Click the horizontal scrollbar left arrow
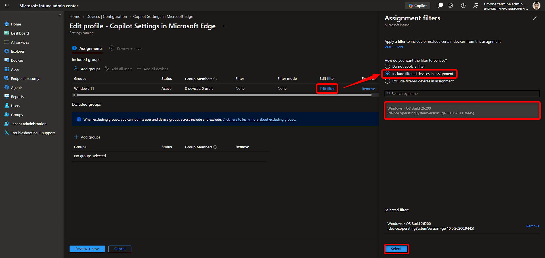The width and height of the screenshot is (545, 258). tap(74, 95)
